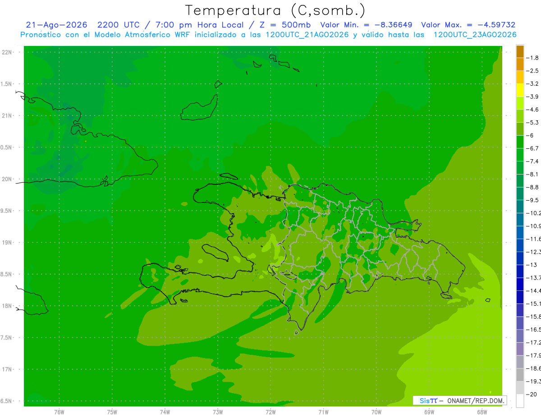Click the "1200UTC_23AGO2026" valid-until timestamp
The height and width of the screenshot is (418, 541).
[x=475, y=35]
